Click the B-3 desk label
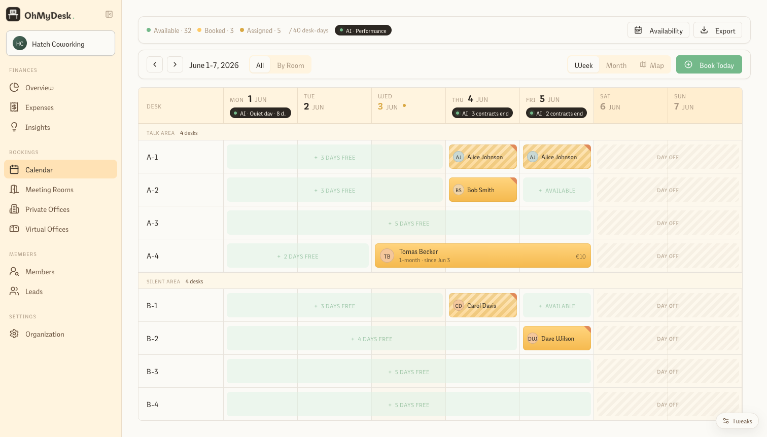The height and width of the screenshot is (437, 767). (x=152, y=372)
